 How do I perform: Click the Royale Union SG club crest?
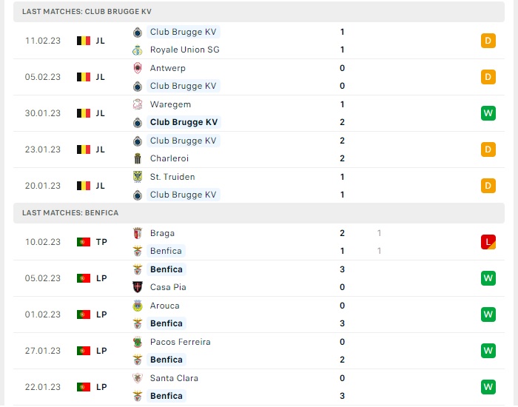(x=138, y=50)
